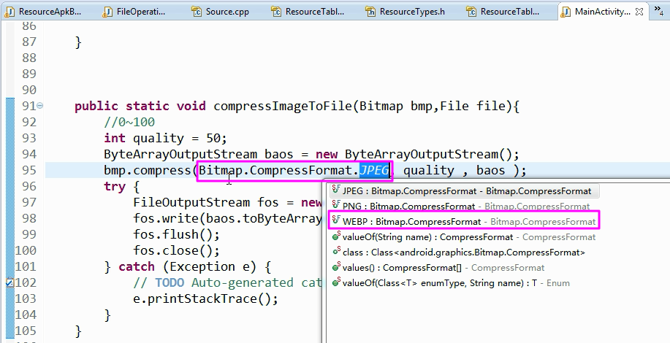Click the ResourceApkB... Java file icon
This screenshot has width=670, height=343.
9,12
